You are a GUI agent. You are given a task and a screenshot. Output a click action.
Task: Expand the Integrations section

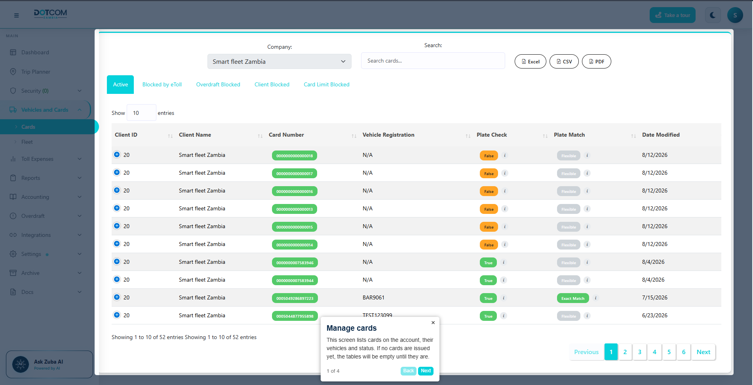(46, 235)
